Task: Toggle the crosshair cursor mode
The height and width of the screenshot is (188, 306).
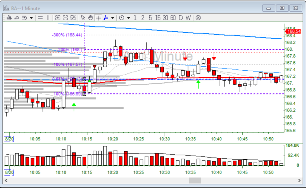Action: 98,18
